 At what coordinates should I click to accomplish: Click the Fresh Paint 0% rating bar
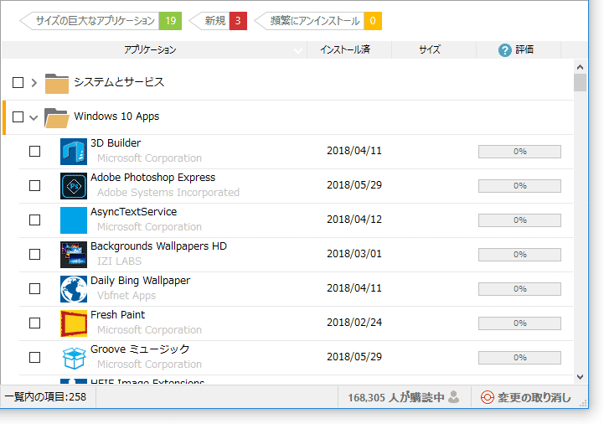click(x=519, y=323)
